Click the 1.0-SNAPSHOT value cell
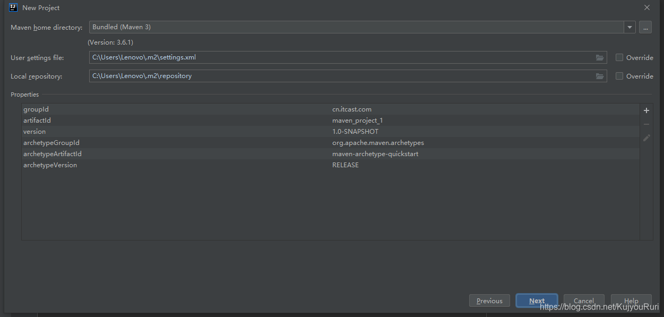Screen dimensions: 664x317 point(356,132)
